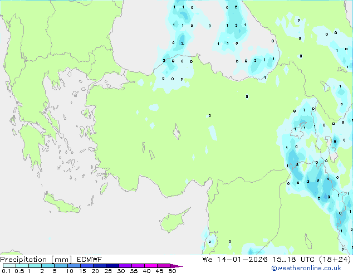Click the 30–35 mm purple legend swatch

pos(125,266)
